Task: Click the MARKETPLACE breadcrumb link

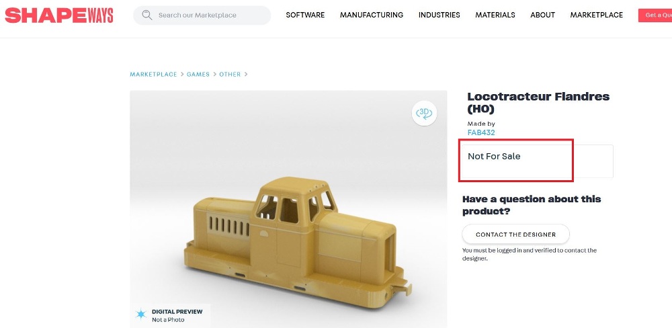Action: (x=153, y=74)
